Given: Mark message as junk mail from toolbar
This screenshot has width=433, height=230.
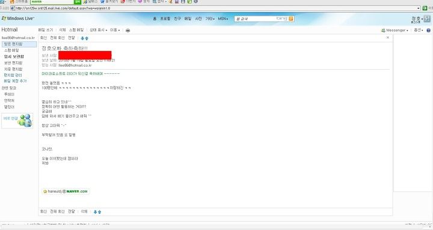Looking at the screenshot, I should [x=76, y=30].
